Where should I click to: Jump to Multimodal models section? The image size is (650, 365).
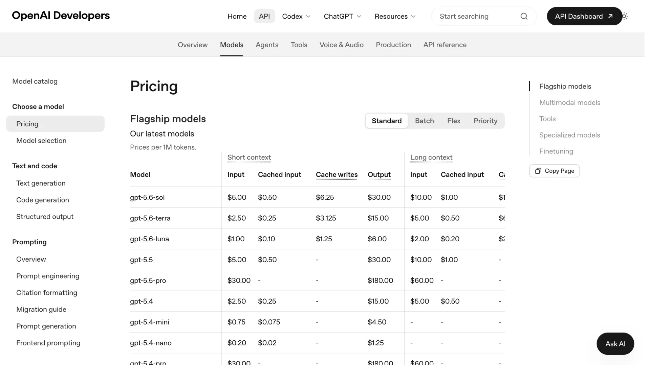[x=570, y=103]
